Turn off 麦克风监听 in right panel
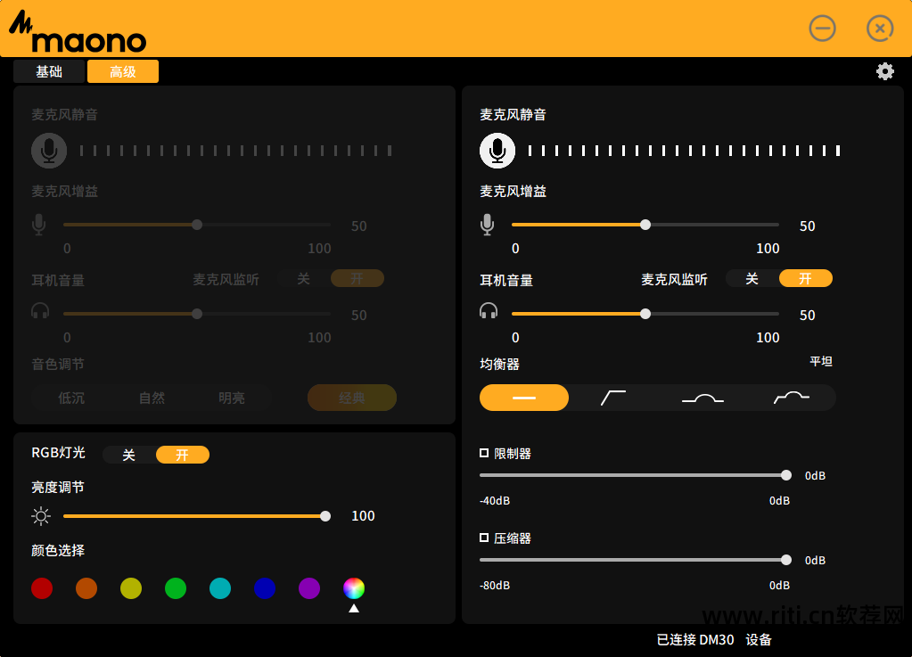The width and height of the screenshot is (912, 657). (752, 278)
